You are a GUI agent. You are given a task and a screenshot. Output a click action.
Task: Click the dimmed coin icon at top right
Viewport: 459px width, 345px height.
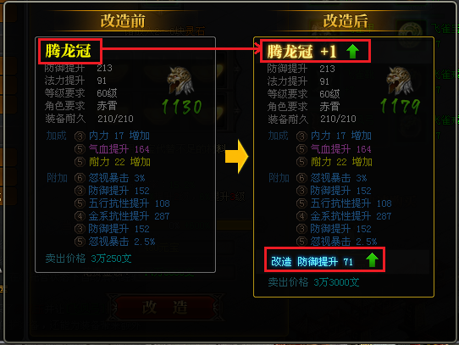tap(411, 33)
